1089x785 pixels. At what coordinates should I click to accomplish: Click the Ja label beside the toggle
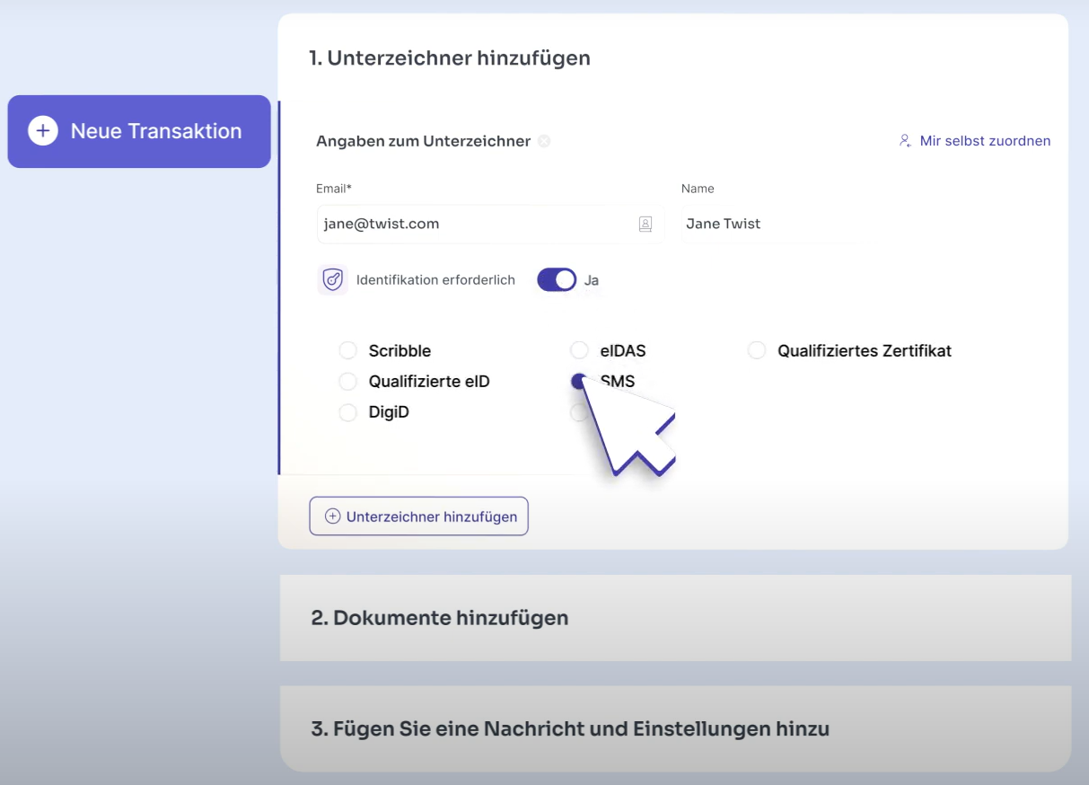(x=592, y=280)
